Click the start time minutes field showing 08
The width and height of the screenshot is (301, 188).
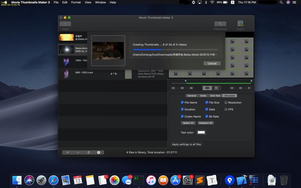click(x=182, y=88)
